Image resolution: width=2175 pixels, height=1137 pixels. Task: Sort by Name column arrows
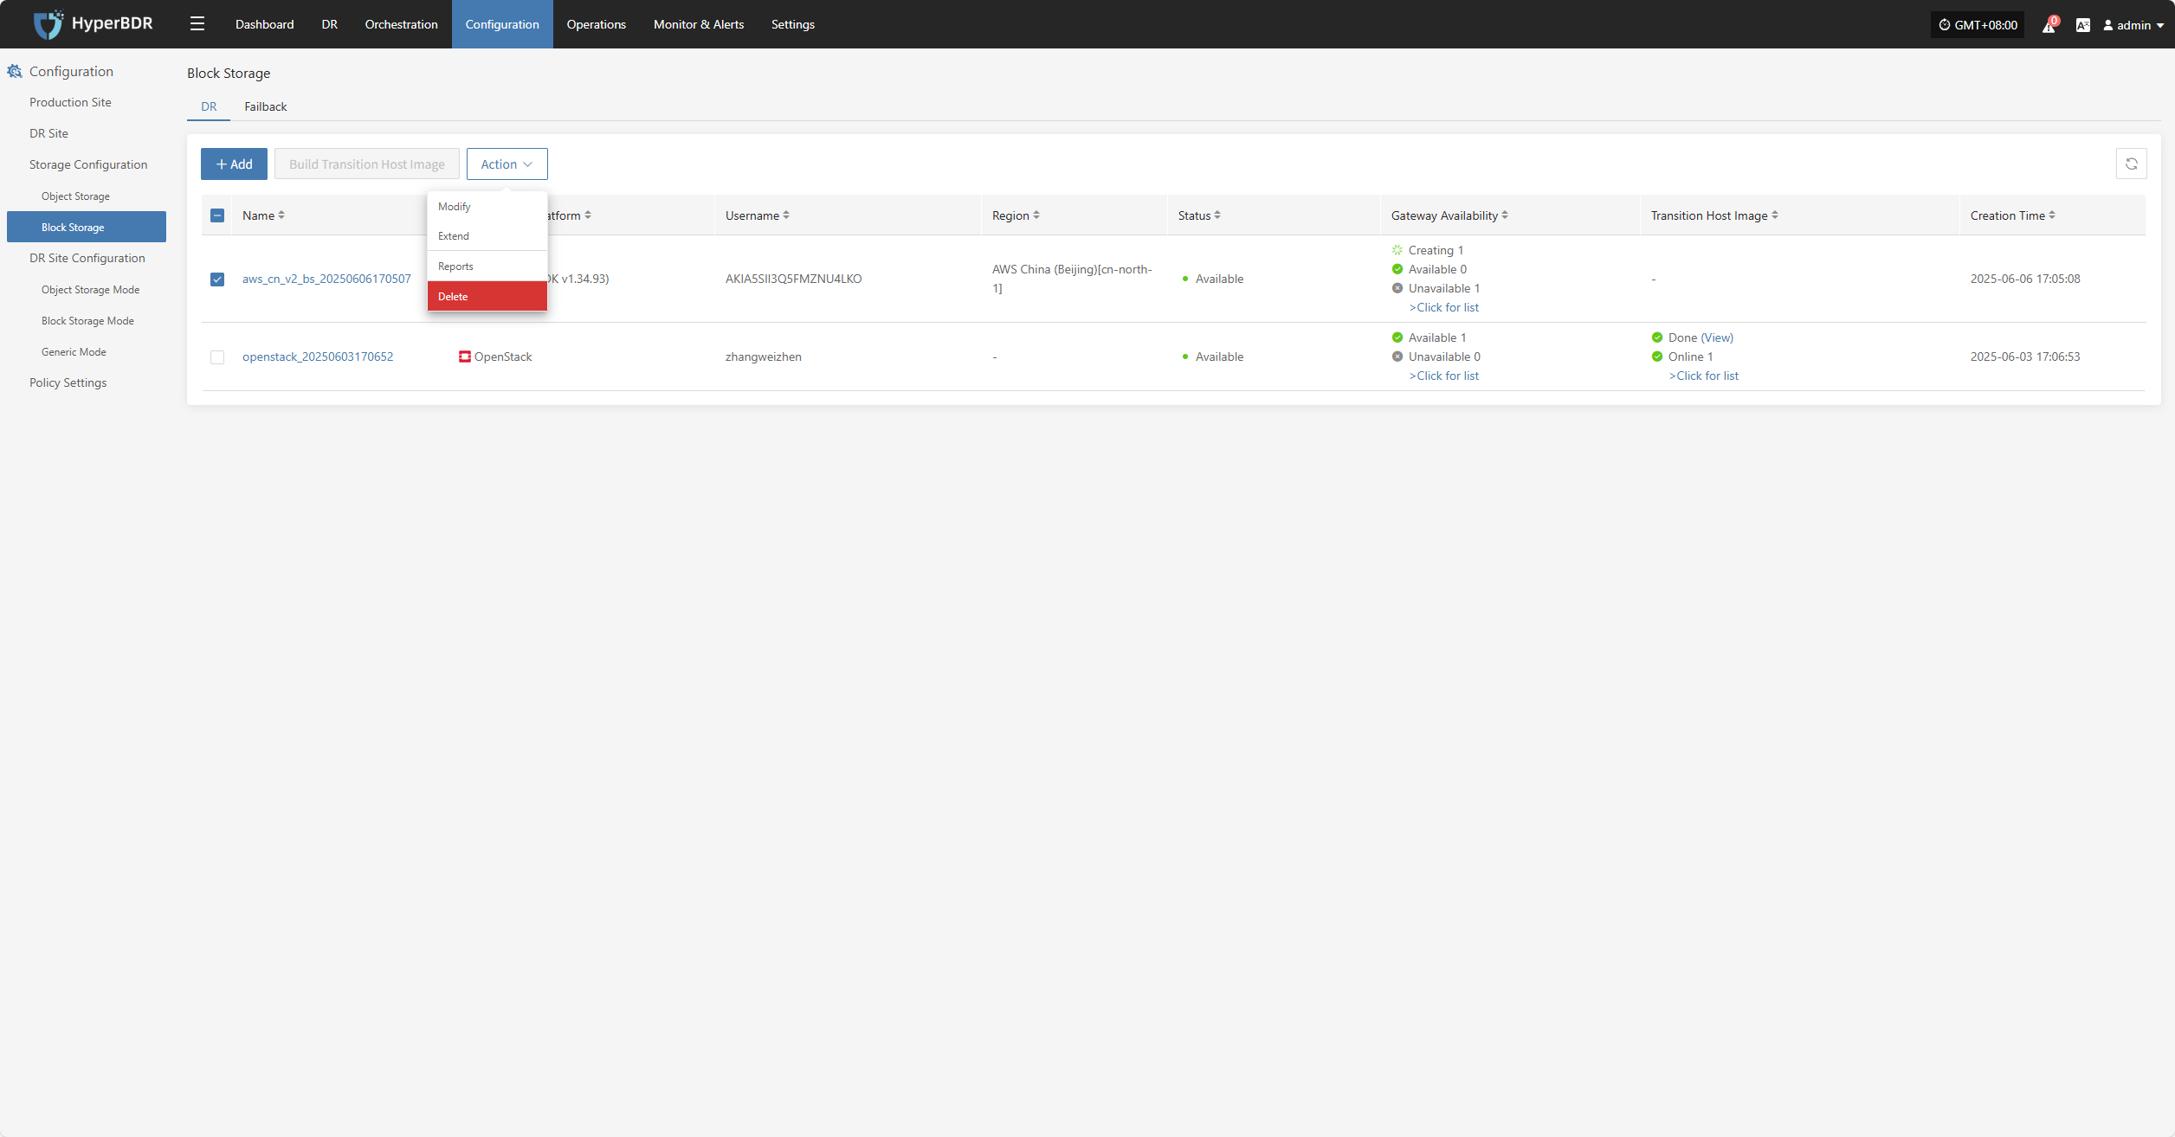point(281,215)
